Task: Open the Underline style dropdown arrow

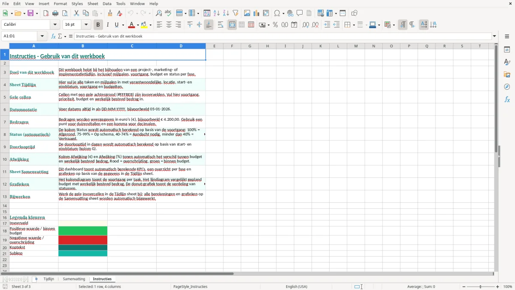Action: (x=123, y=25)
